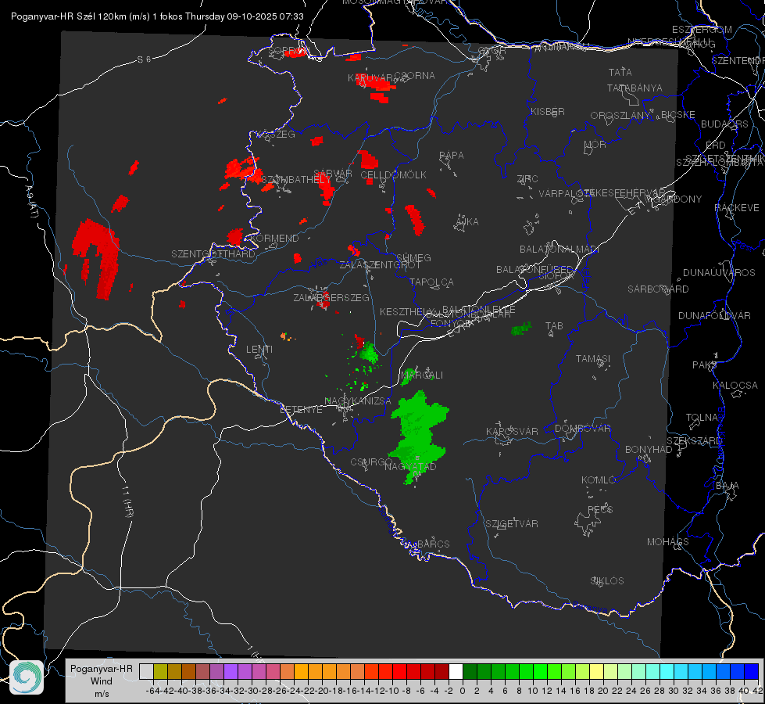Select the DUNAFOLDVAR city label

click(x=714, y=315)
